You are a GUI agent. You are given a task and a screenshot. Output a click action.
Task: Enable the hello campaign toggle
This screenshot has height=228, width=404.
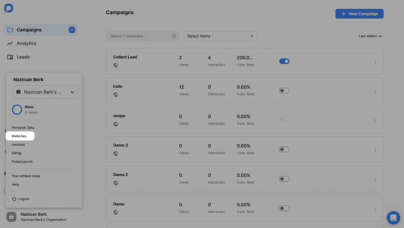coord(284,91)
